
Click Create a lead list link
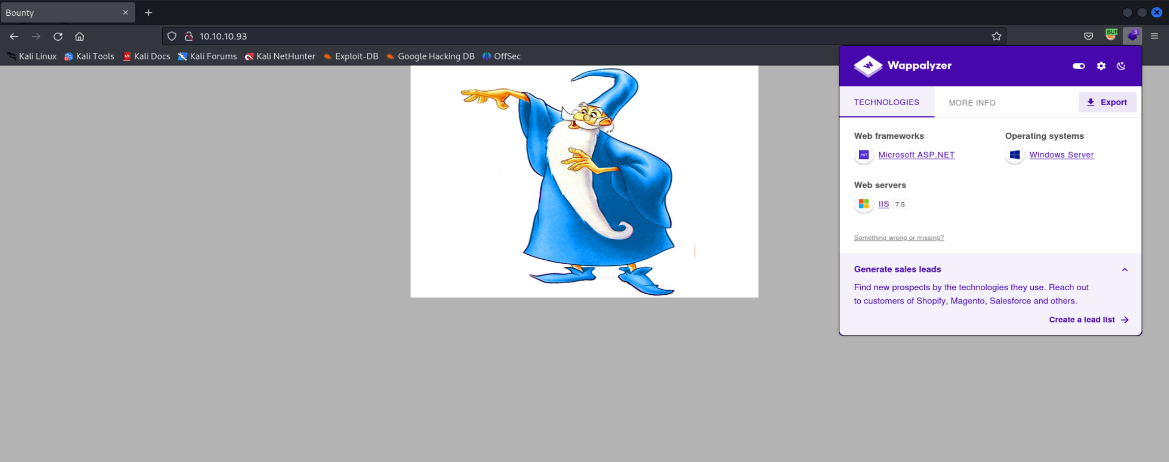(x=1089, y=320)
